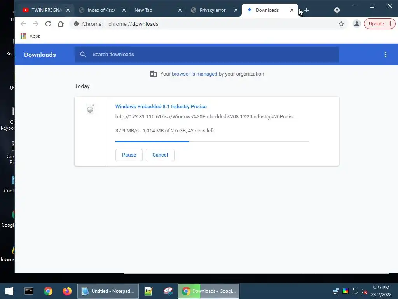The image size is (398, 299).
Task: Open the Snipping Tool taskbar icon
Action: point(168,291)
